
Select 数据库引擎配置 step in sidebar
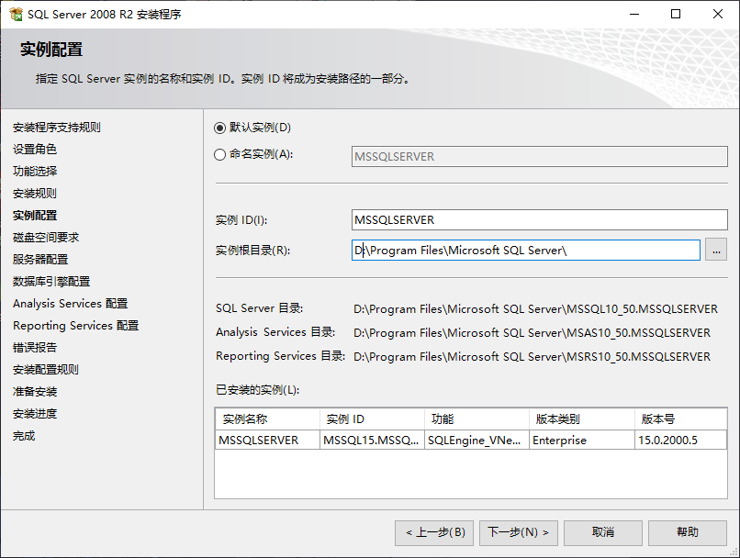51,282
